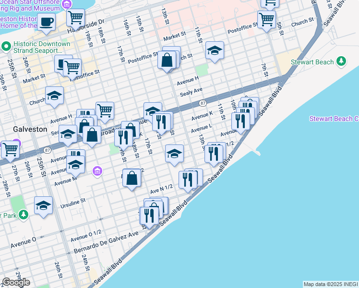This screenshot has width=359, height=288.
Task: Select the shopping cart marker above Broadway near 18th St
Action: pyautogui.click(x=105, y=112)
